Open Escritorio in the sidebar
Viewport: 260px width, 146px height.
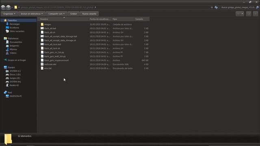[14, 28]
